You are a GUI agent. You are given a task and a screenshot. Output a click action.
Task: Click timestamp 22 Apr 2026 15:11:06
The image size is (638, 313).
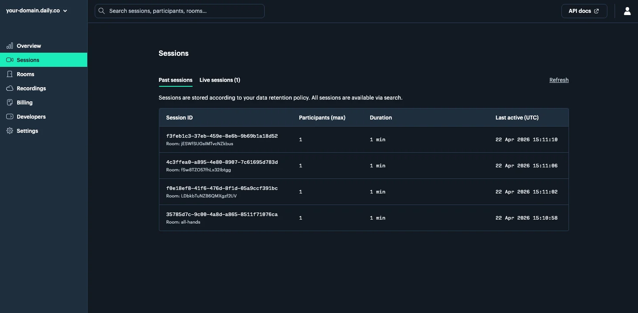coord(526,166)
